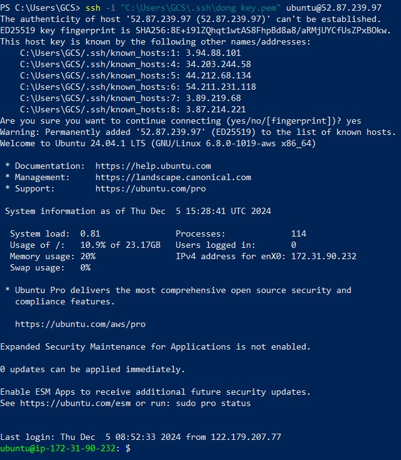This screenshot has width=401, height=460.
Task: Click the ubuntu.com/esm link
Action: (x=75, y=404)
